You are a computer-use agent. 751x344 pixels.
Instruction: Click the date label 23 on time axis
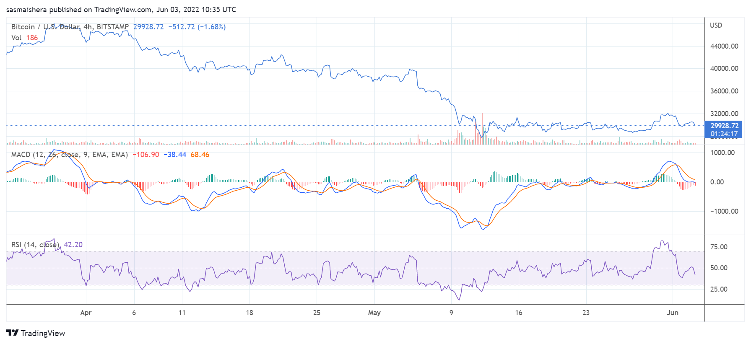tap(586, 313)
